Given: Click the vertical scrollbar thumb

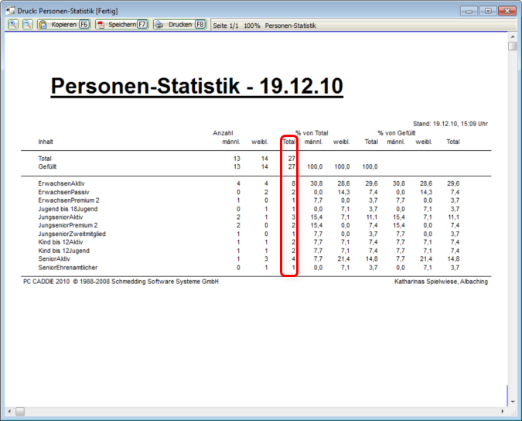Looking at the screenshot, I should 513,46.
